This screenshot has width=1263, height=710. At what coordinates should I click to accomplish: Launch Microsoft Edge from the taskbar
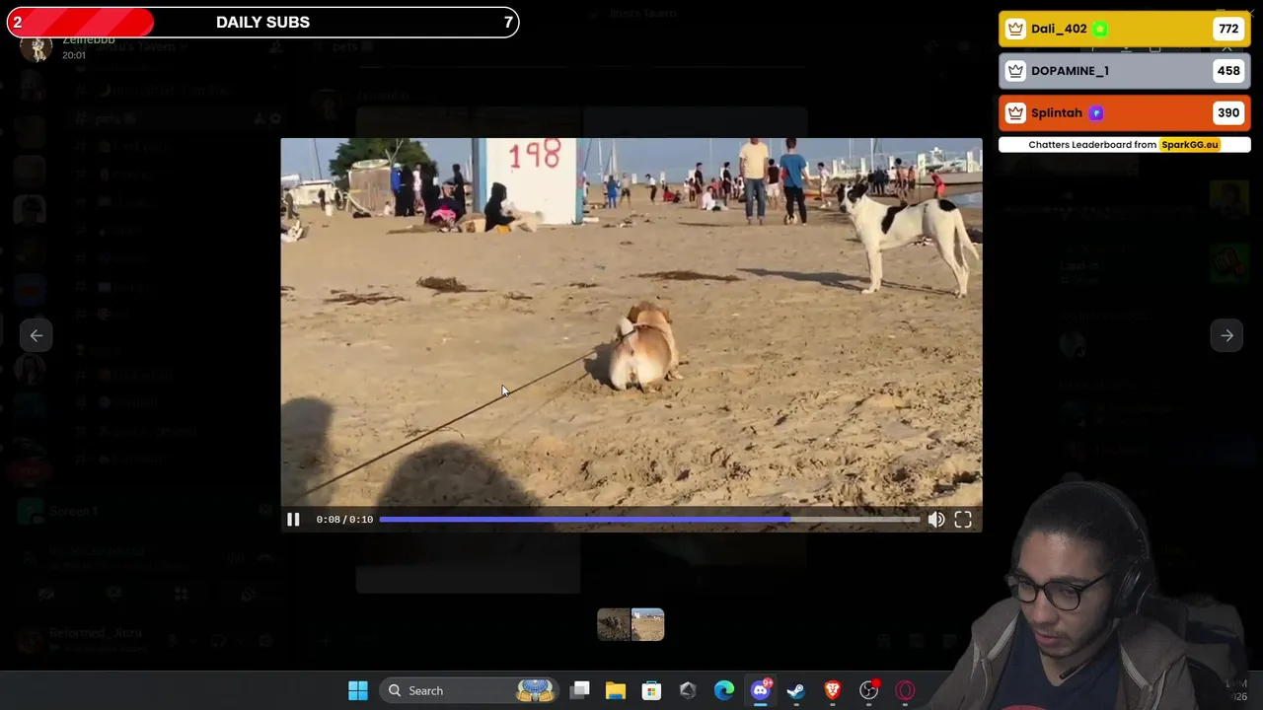pyautogui.click(x=724, y=691)
